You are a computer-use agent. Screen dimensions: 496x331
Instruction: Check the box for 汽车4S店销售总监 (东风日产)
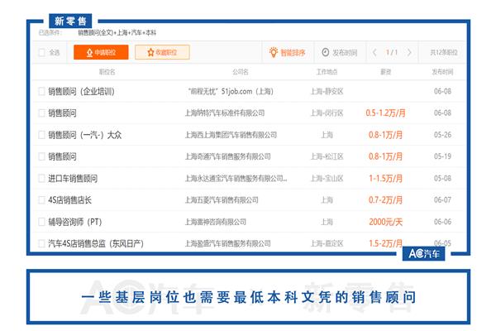tap(42, 243)
